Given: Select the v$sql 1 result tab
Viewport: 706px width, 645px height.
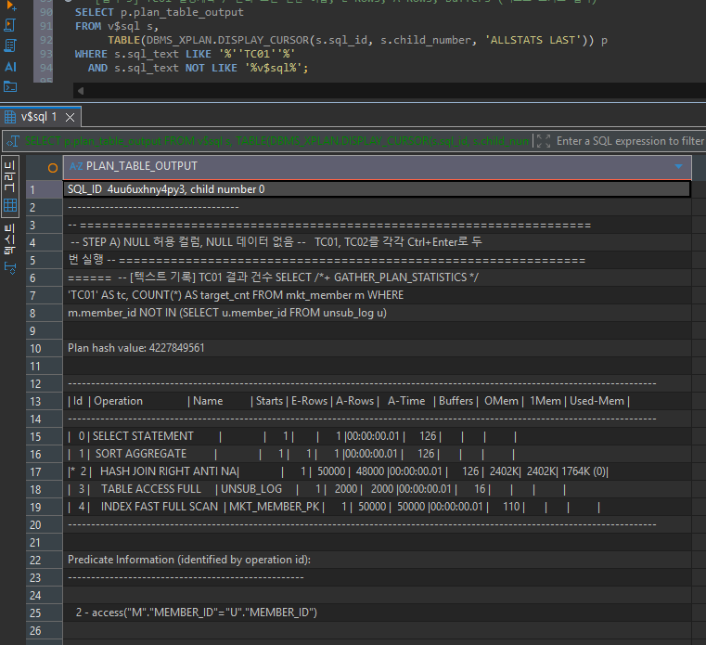Looking at the screenshot, I should (x=40, y=117).
